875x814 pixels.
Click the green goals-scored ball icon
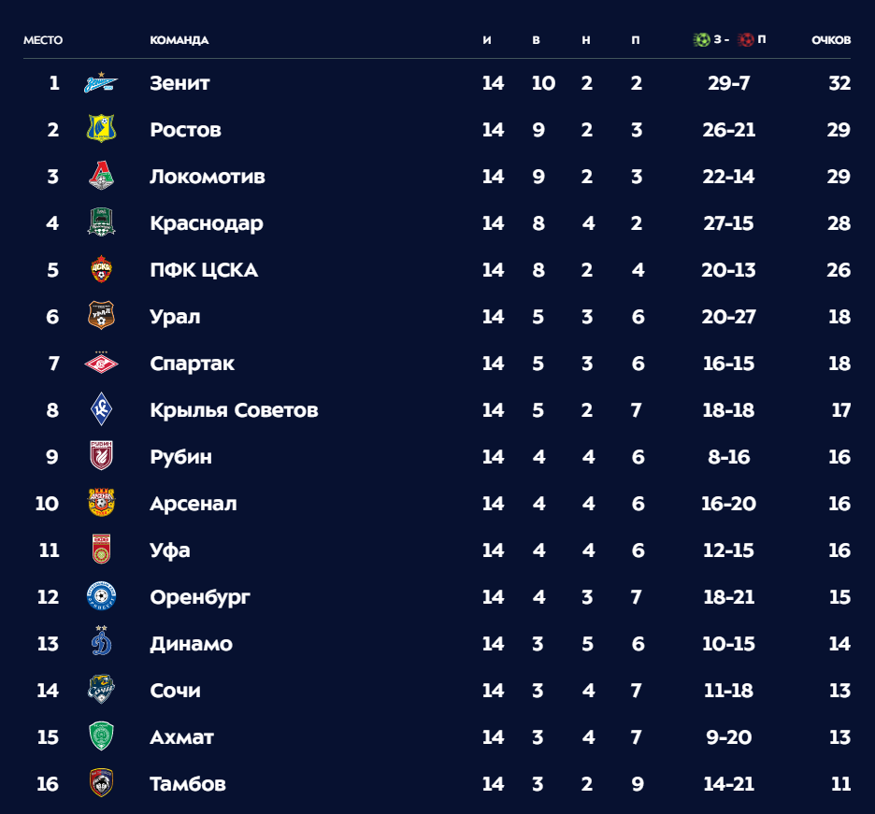(x=701, y=39)
